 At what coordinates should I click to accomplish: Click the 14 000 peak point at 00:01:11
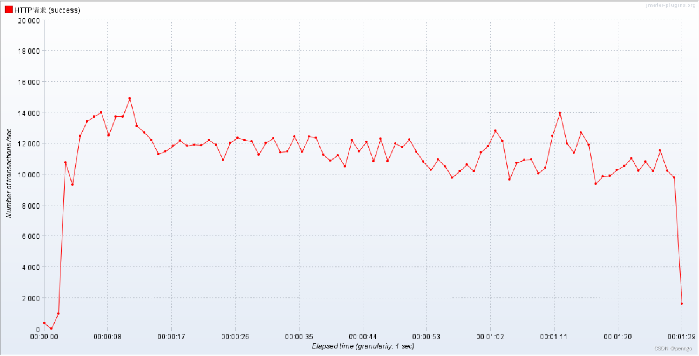(560, 113)
